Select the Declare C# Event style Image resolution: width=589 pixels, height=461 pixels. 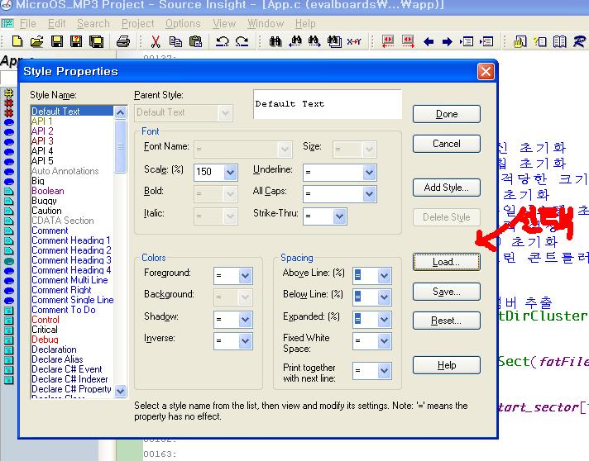pyautogui.click(x=72, y=369)
